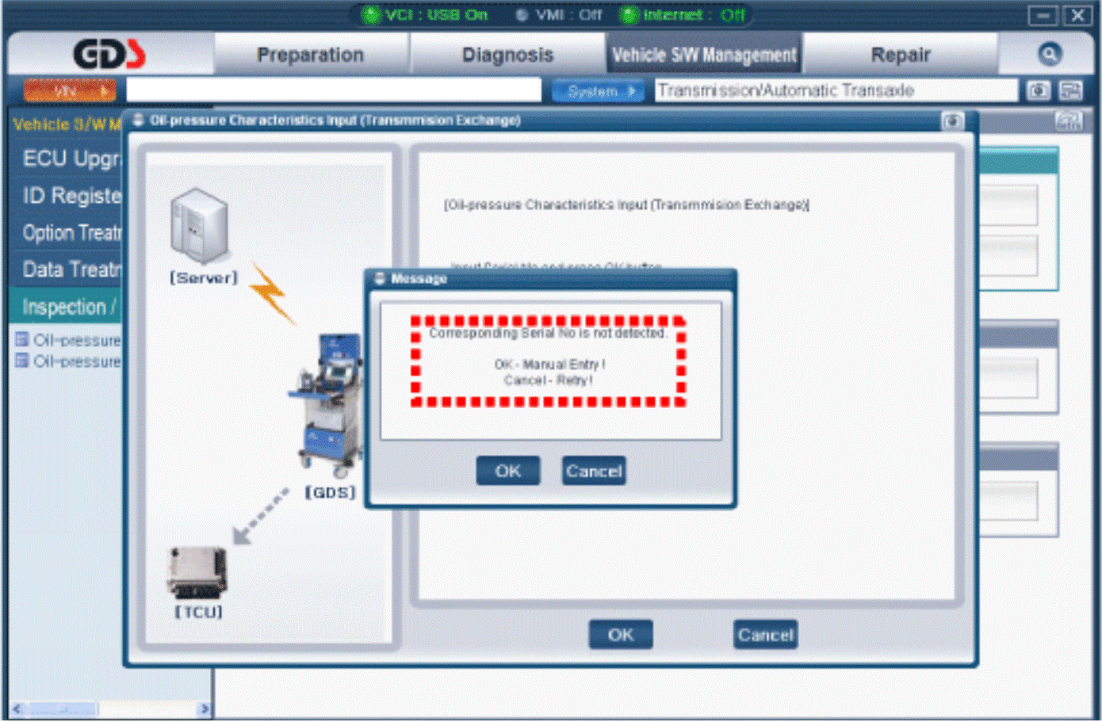The image size is (1102, 722).
Task: Click the camera icon in the Oil-pressure dialog title bar
Action: click(x=952, y=120)
